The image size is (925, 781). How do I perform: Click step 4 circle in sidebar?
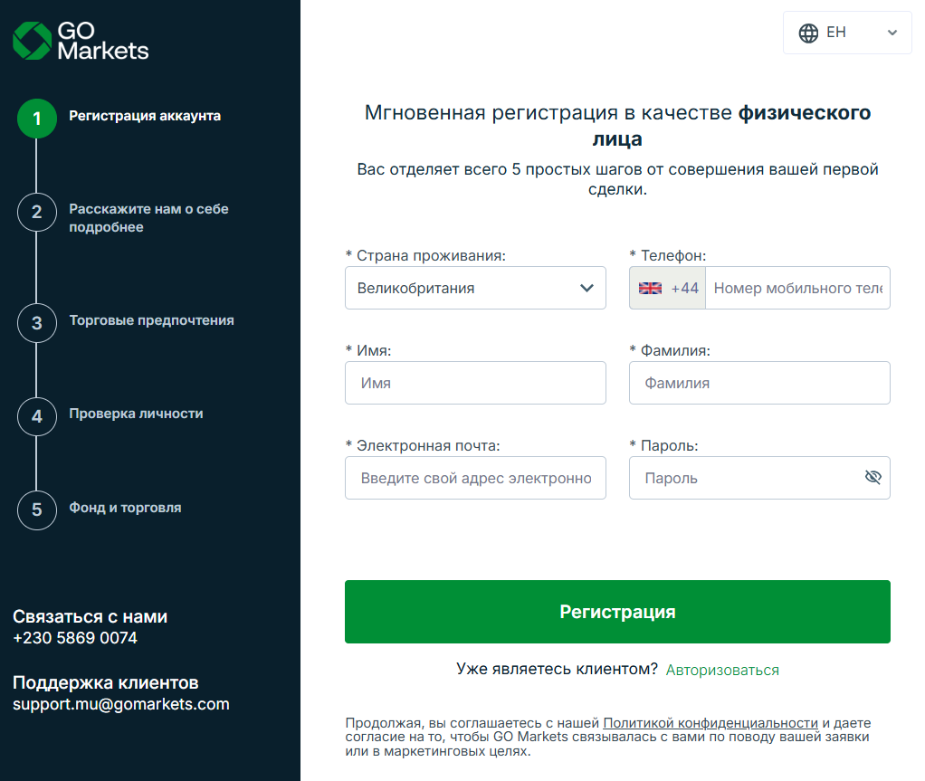(x=36, y=416)
